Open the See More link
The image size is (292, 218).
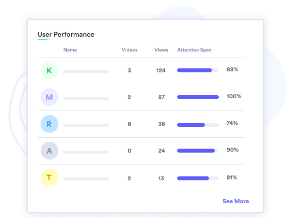click(x=236, y=201)
